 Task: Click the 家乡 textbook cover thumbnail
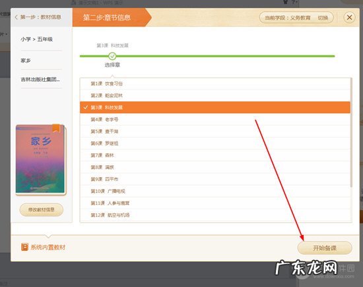click(x=41, y=159)
